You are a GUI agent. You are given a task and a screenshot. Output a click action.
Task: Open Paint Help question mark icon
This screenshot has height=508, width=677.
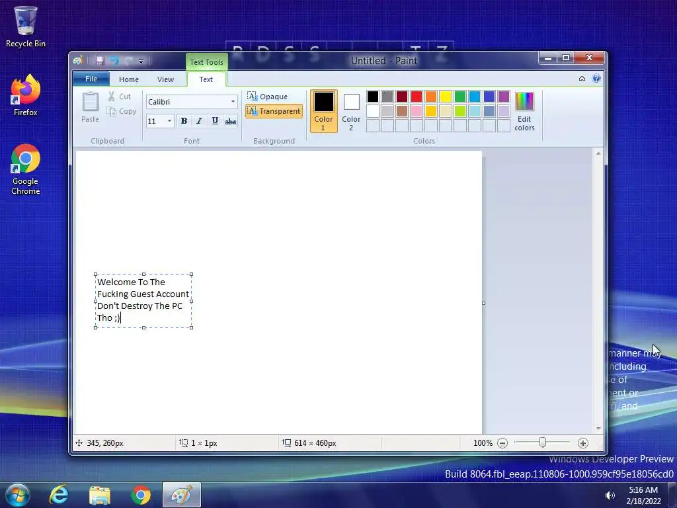point(596,79)
